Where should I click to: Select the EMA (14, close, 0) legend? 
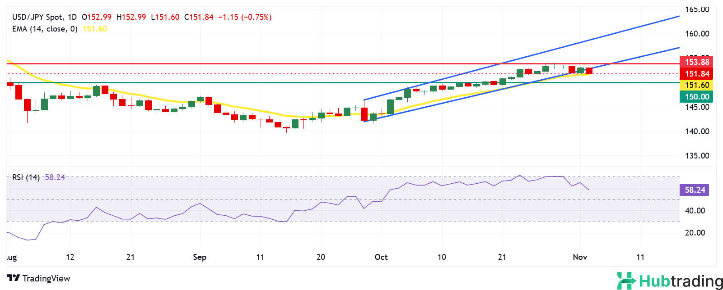(x=45, y=29)
